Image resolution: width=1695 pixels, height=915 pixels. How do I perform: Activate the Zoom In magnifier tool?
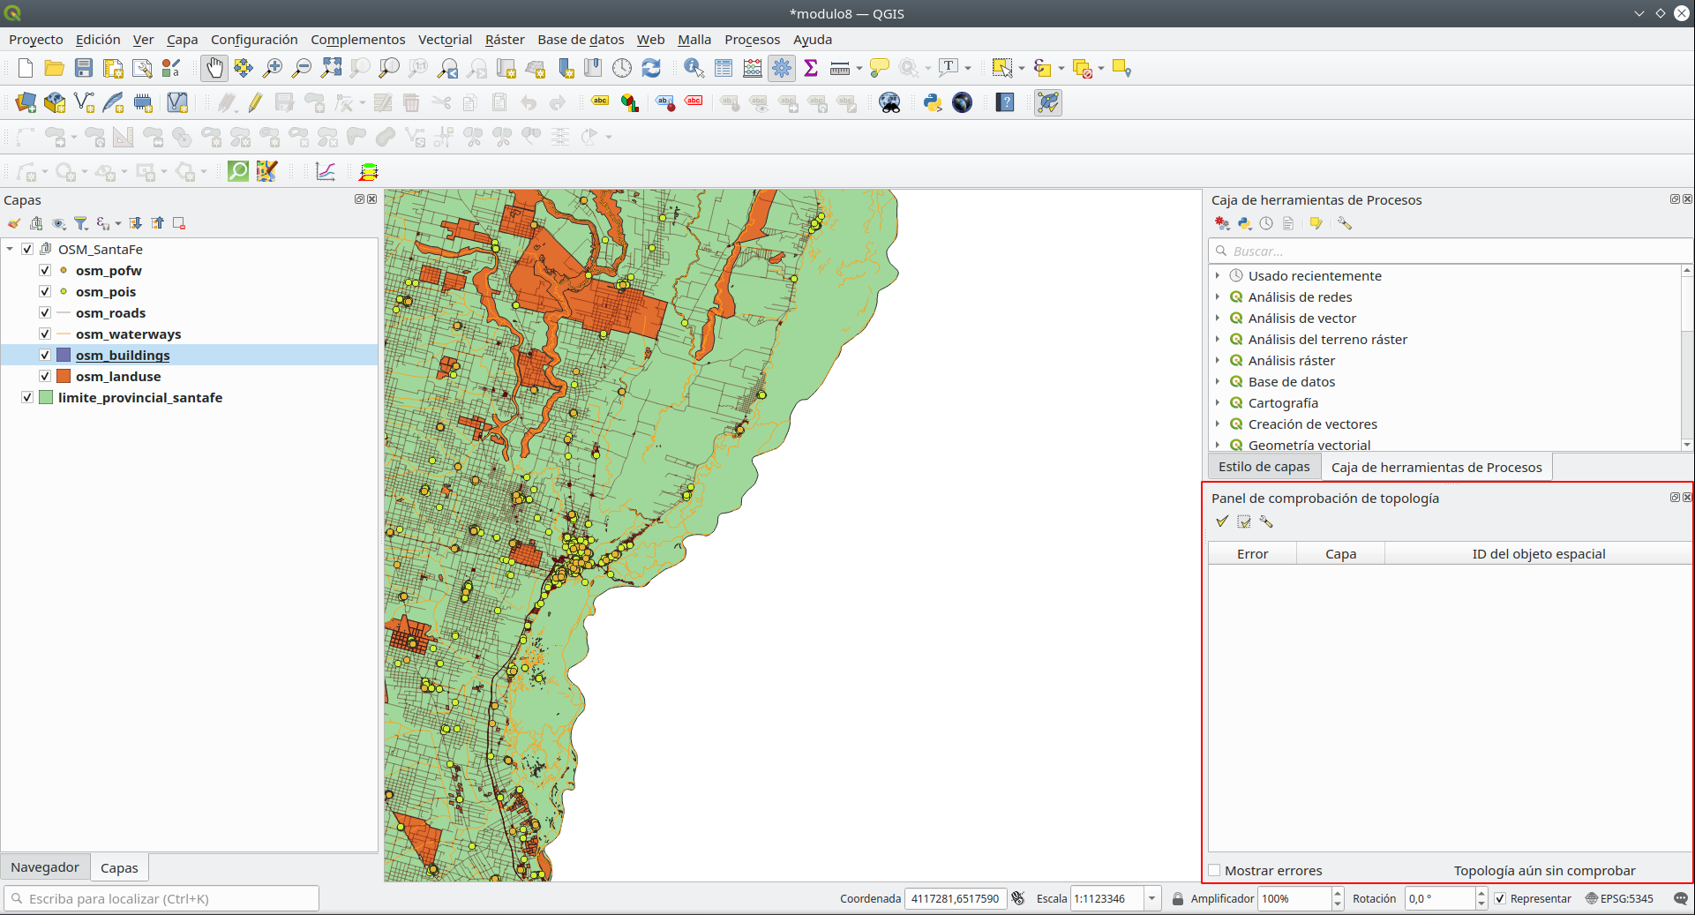[273, 68]
